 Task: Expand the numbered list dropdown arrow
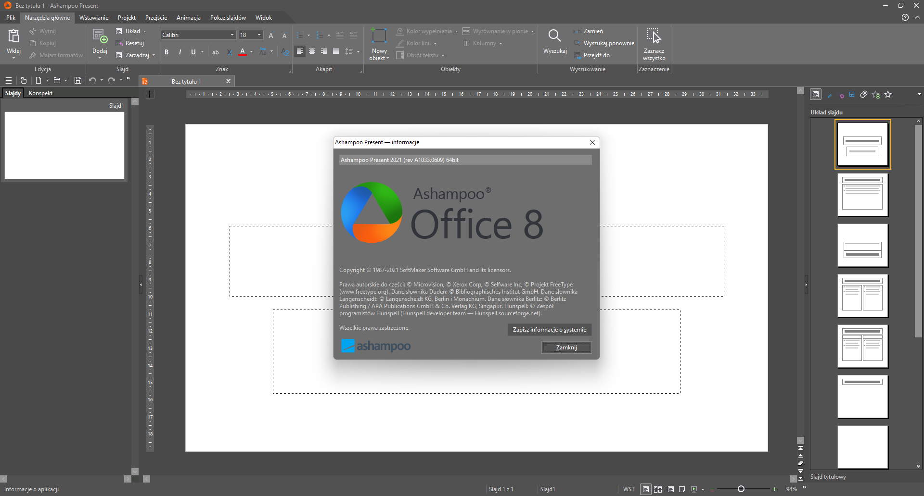pyautogui.click(x=329, y=35)
